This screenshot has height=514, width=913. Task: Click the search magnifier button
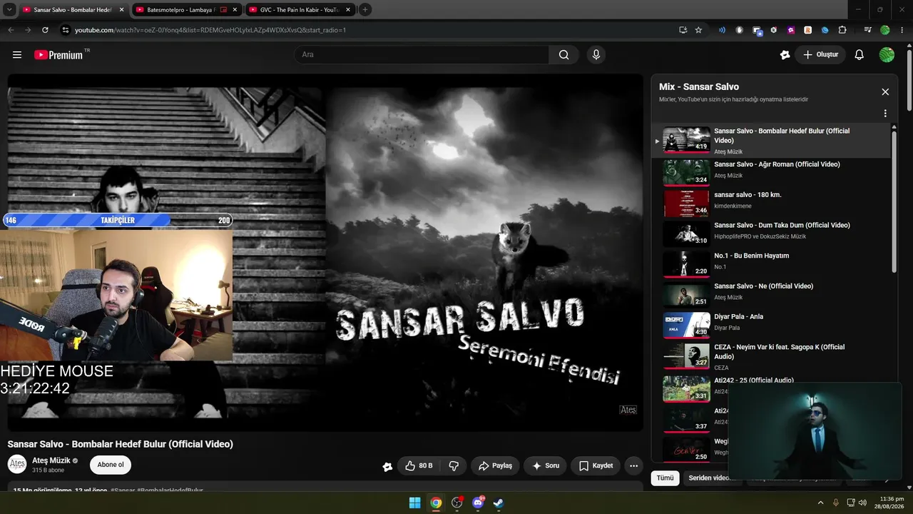564,55
